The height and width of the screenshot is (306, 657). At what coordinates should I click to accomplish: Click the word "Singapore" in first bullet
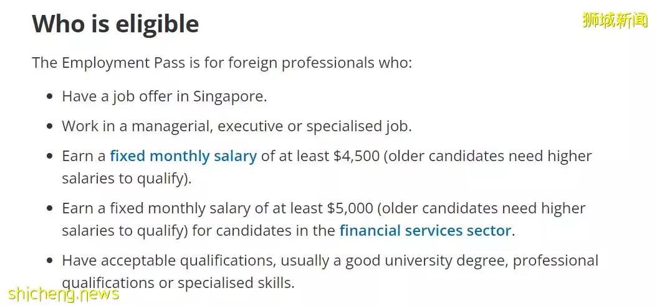click(x=229, y=97)
